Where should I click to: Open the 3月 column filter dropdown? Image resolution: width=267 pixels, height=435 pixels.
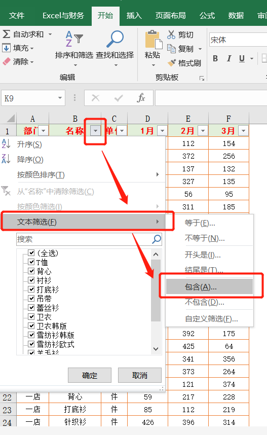tap(243, 130)
